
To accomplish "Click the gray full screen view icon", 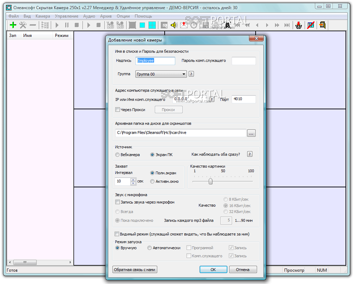I will 132,25.
